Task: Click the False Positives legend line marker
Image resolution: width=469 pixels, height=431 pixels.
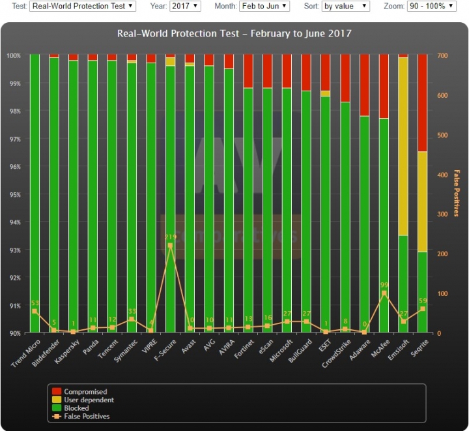Action: [x=57, y=416]
